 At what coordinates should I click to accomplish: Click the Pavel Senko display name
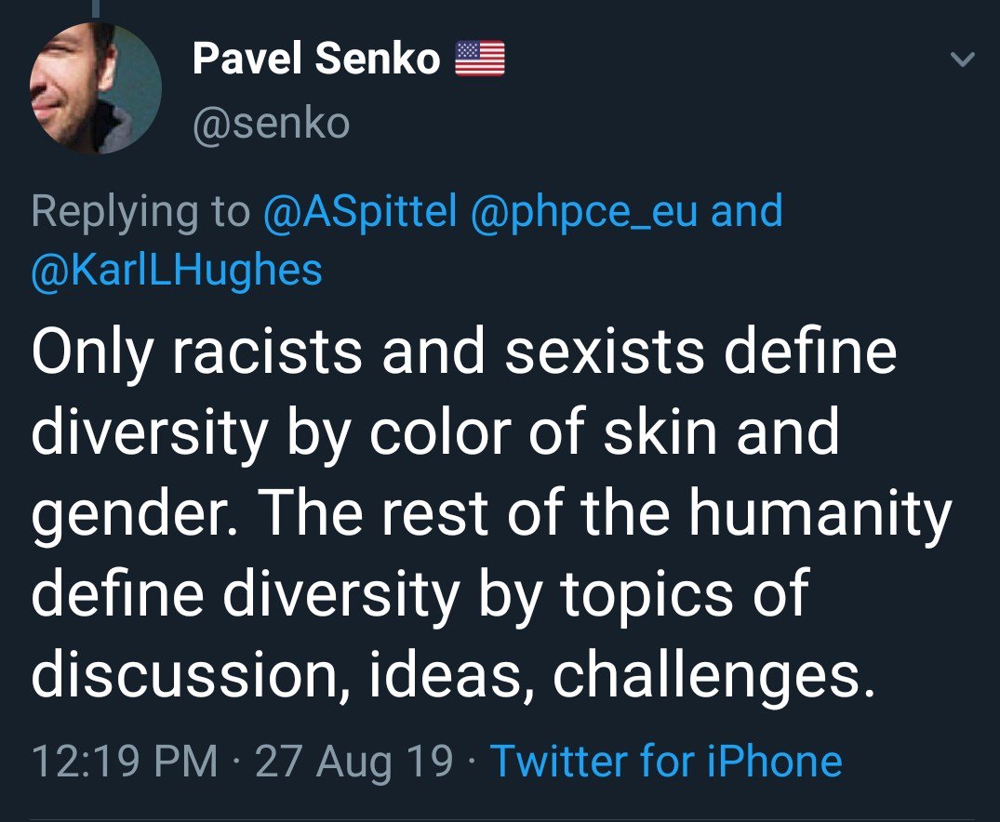tap(316, 58)
